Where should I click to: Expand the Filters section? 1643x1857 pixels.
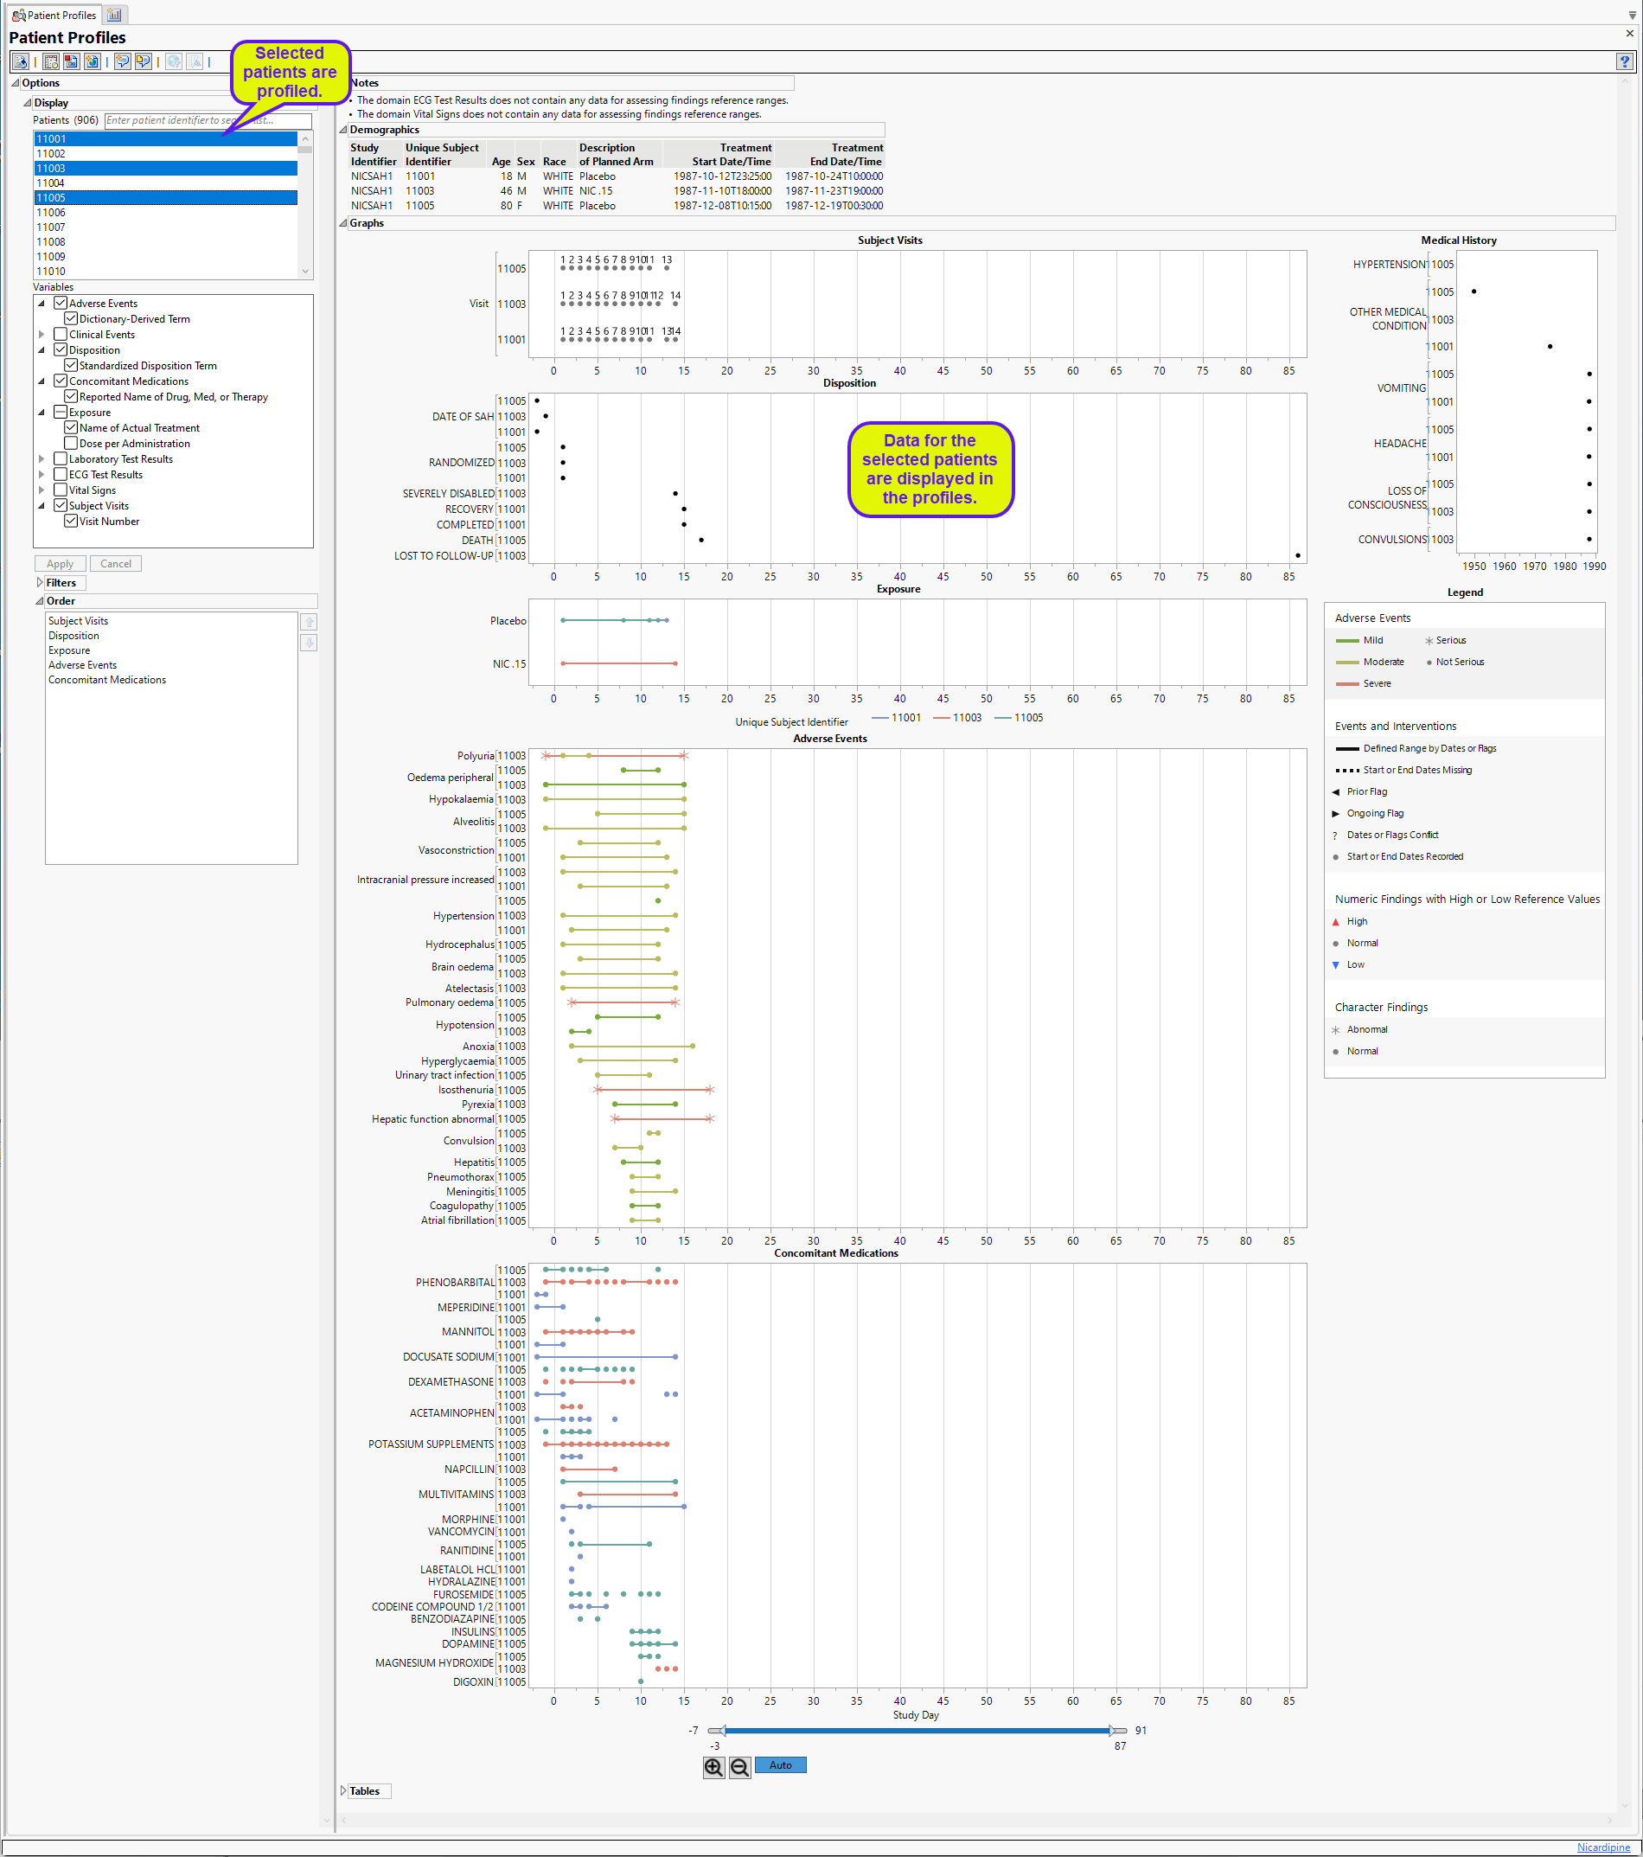[x=40, y=582]
